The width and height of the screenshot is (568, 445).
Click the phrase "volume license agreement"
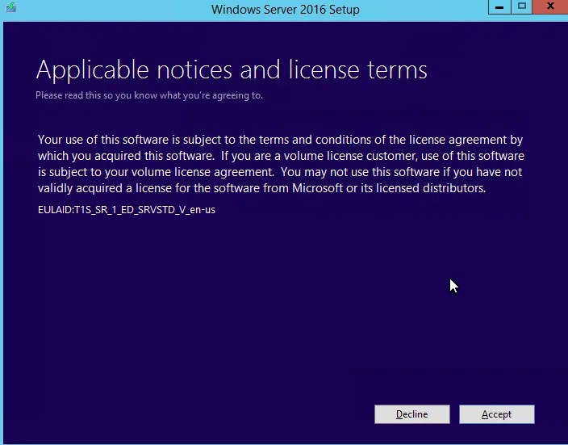click(203, 172)
